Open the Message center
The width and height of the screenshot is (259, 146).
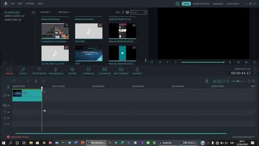[218, 4]
